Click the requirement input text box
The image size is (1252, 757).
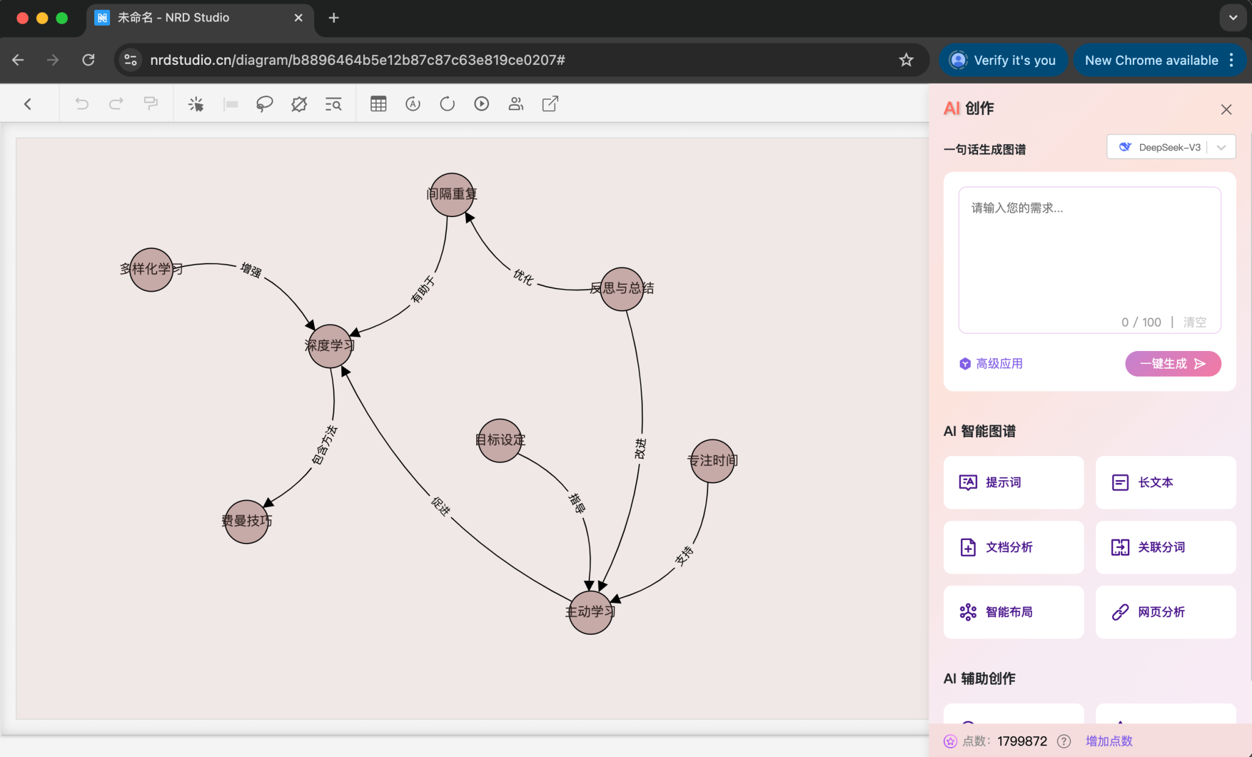point(1089,257)
